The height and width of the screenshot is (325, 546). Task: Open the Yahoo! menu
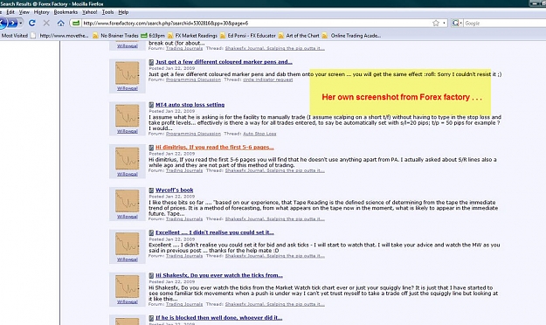(89, 12)
